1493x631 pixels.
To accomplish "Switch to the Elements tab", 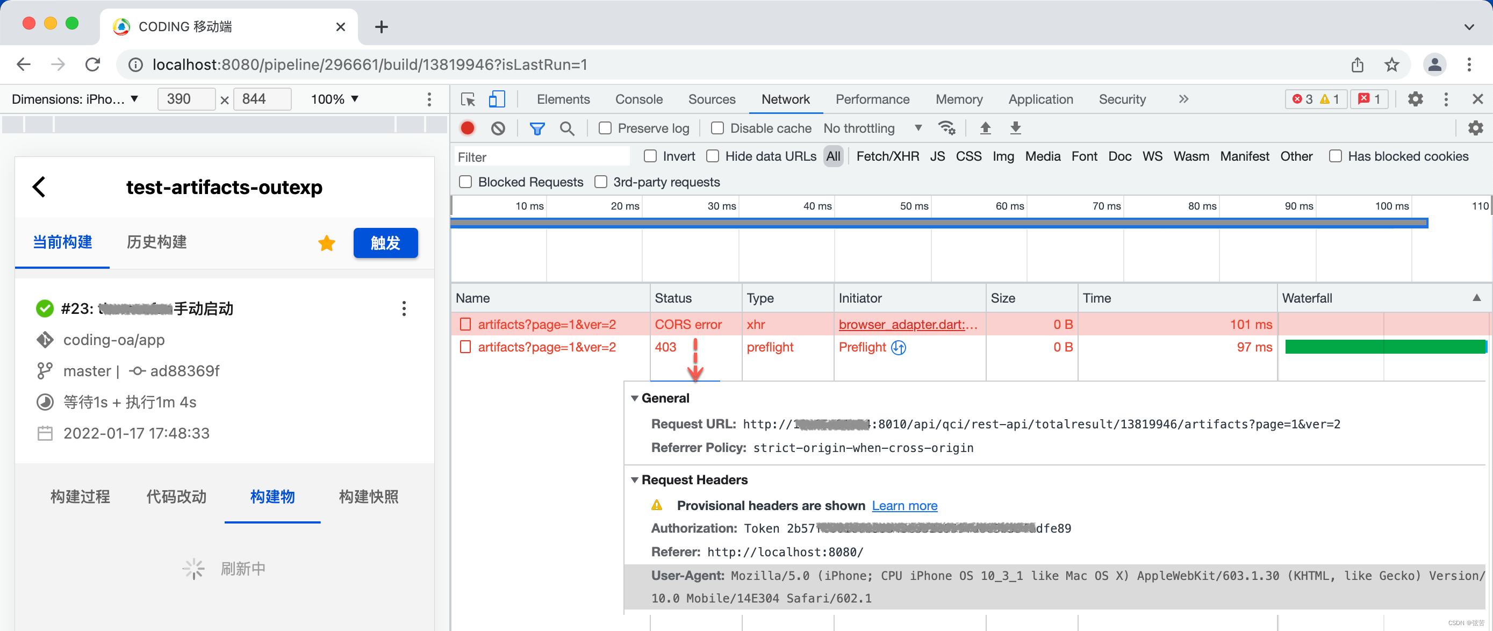I will tap(563, 99).
